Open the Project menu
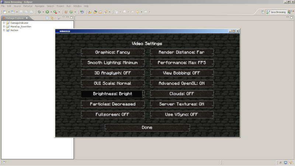The width and height of the screenshot is (295, 166). pyautogui.click(x=60, y=6)
